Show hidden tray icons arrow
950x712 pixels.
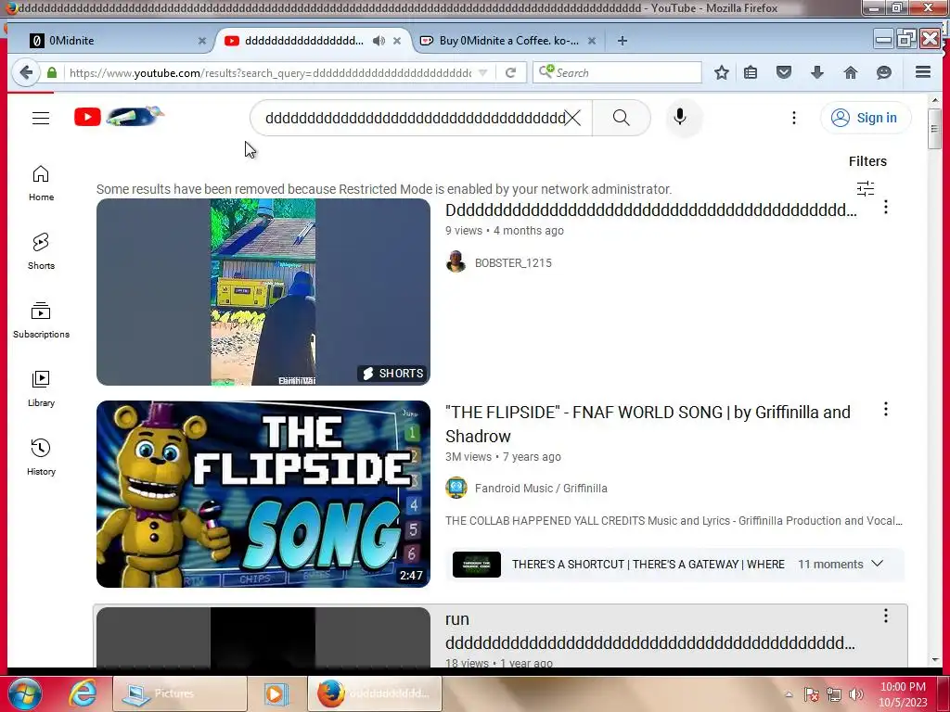point(789,694)
